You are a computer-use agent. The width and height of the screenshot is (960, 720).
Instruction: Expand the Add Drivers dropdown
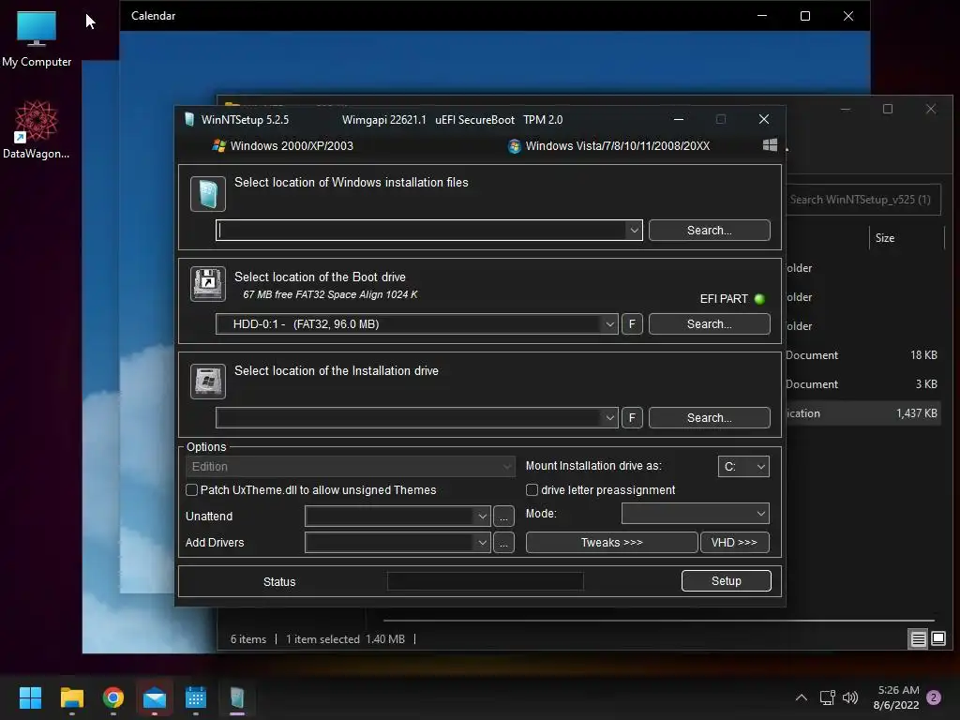(483, 543)
